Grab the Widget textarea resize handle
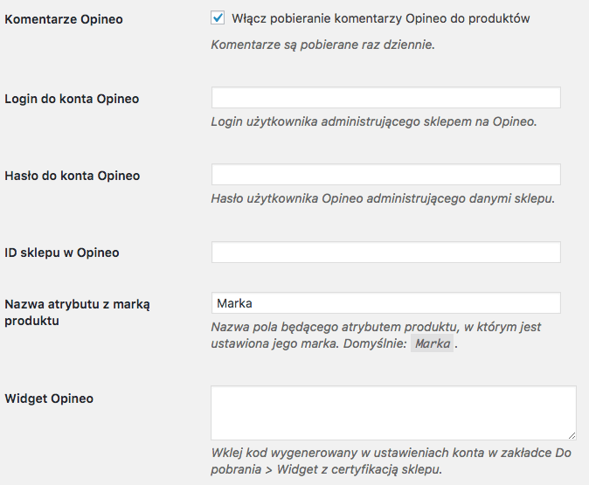The image size is (589, 485). [x=572, y=435]
